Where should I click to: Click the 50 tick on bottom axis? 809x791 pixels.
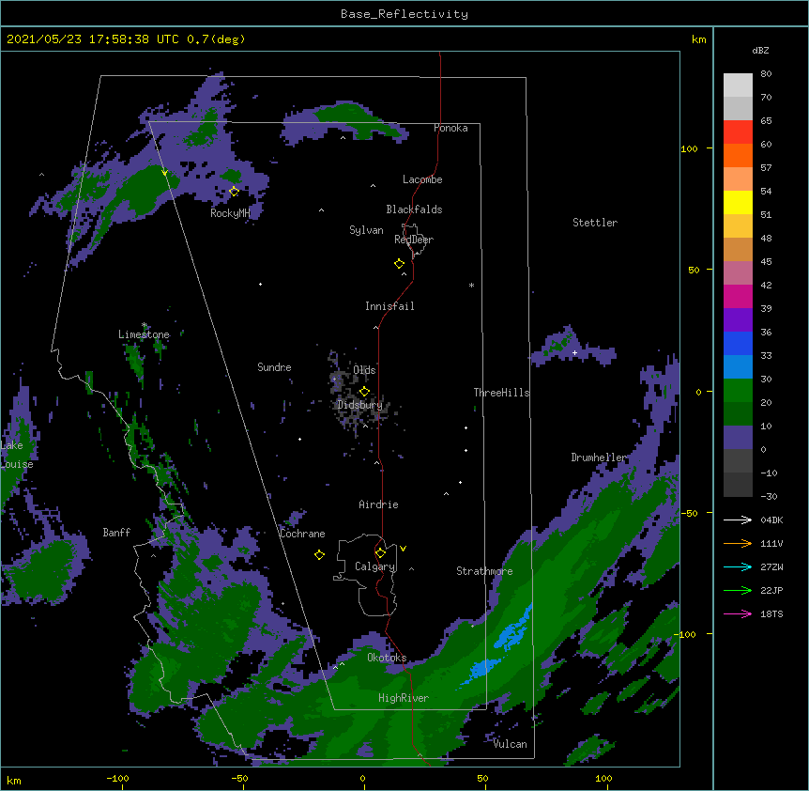coord(482,778)
